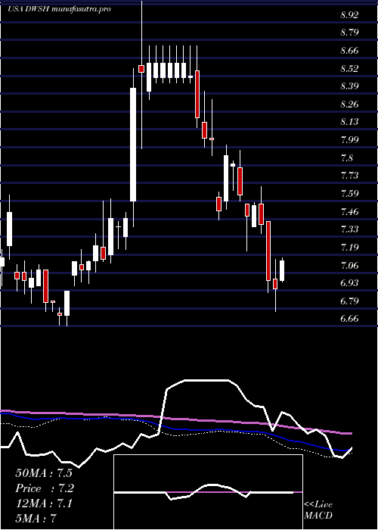Click the 6.93 price axis label

pyautogui.click(x=349, y=283)
